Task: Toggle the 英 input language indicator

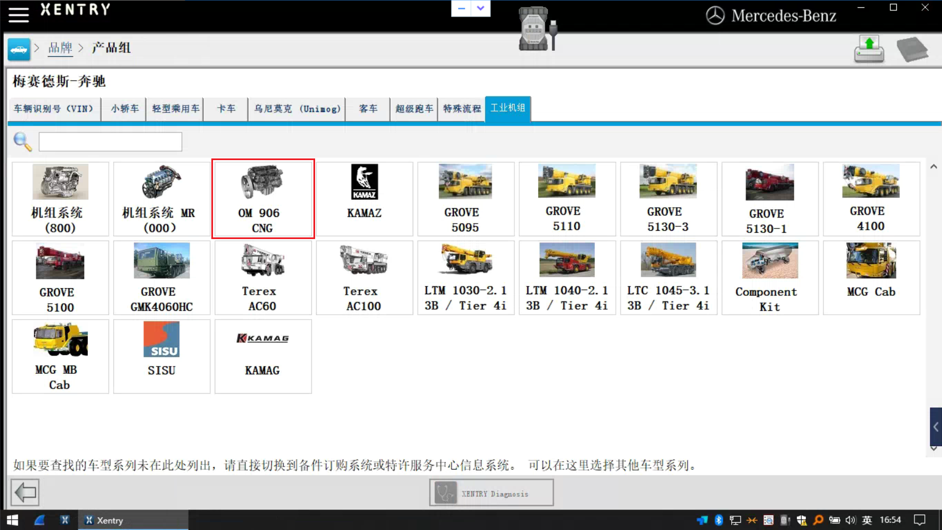Action: click(x=867, y=520)
